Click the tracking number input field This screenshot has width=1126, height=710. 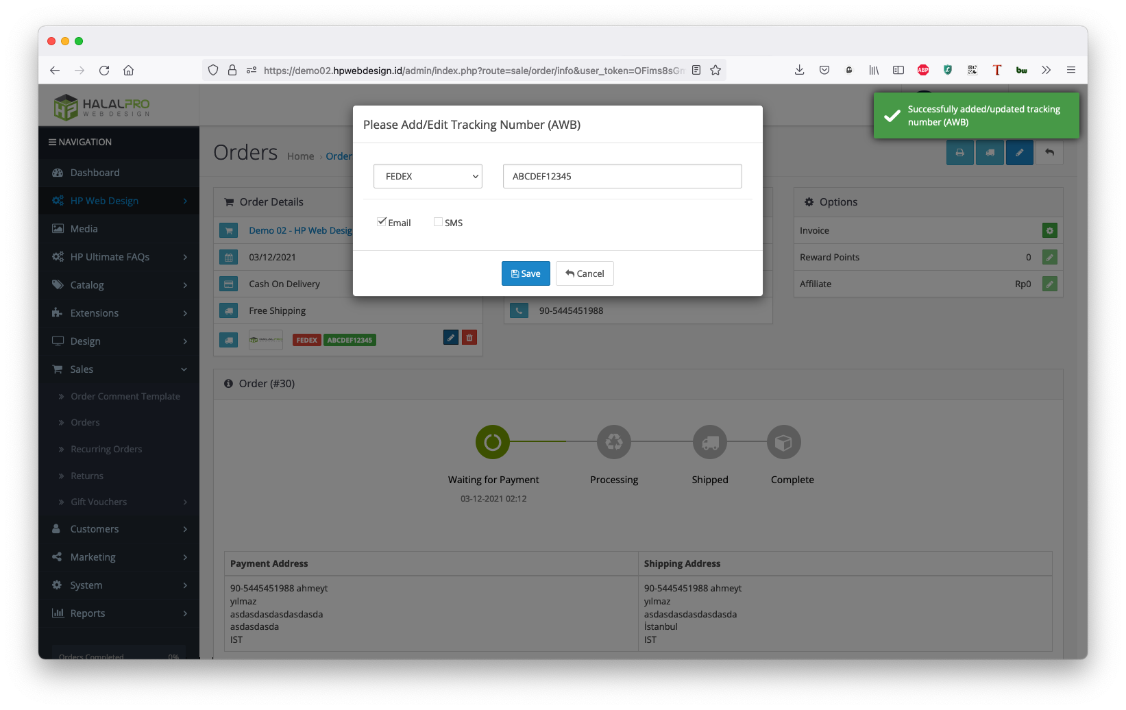[622, 176]
